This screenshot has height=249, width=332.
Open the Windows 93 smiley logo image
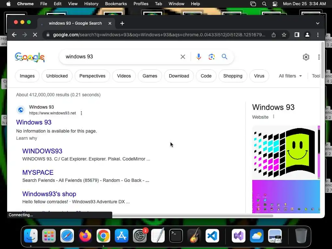pyautogui.click(x=285, y=152)
